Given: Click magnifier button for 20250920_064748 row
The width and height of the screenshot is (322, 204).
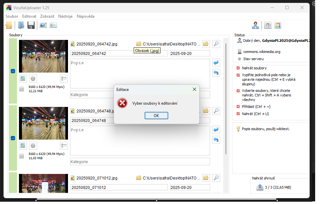Looking at the screenshot, I should [x=216, y=111].
